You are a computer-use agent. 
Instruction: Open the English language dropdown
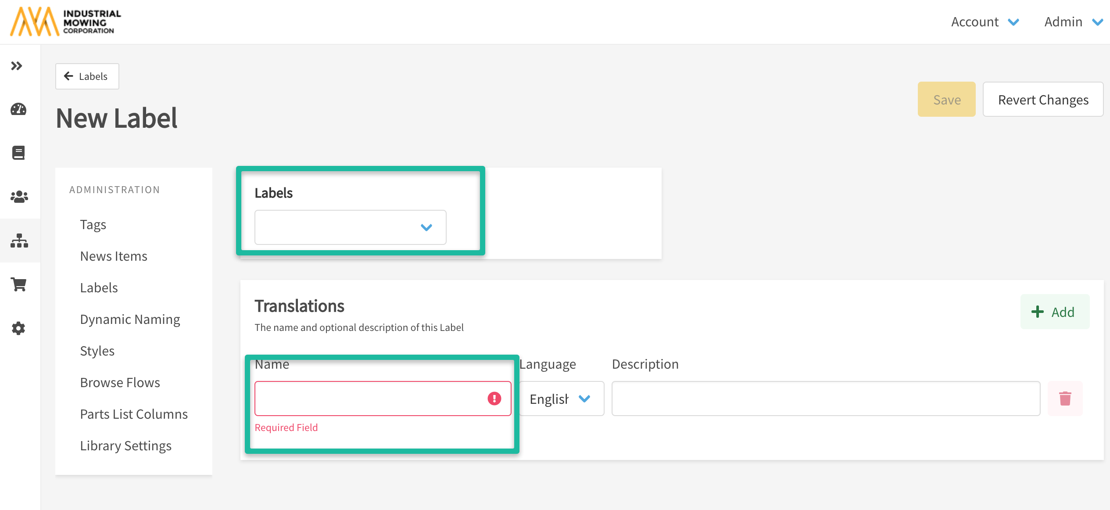point(561,399)
